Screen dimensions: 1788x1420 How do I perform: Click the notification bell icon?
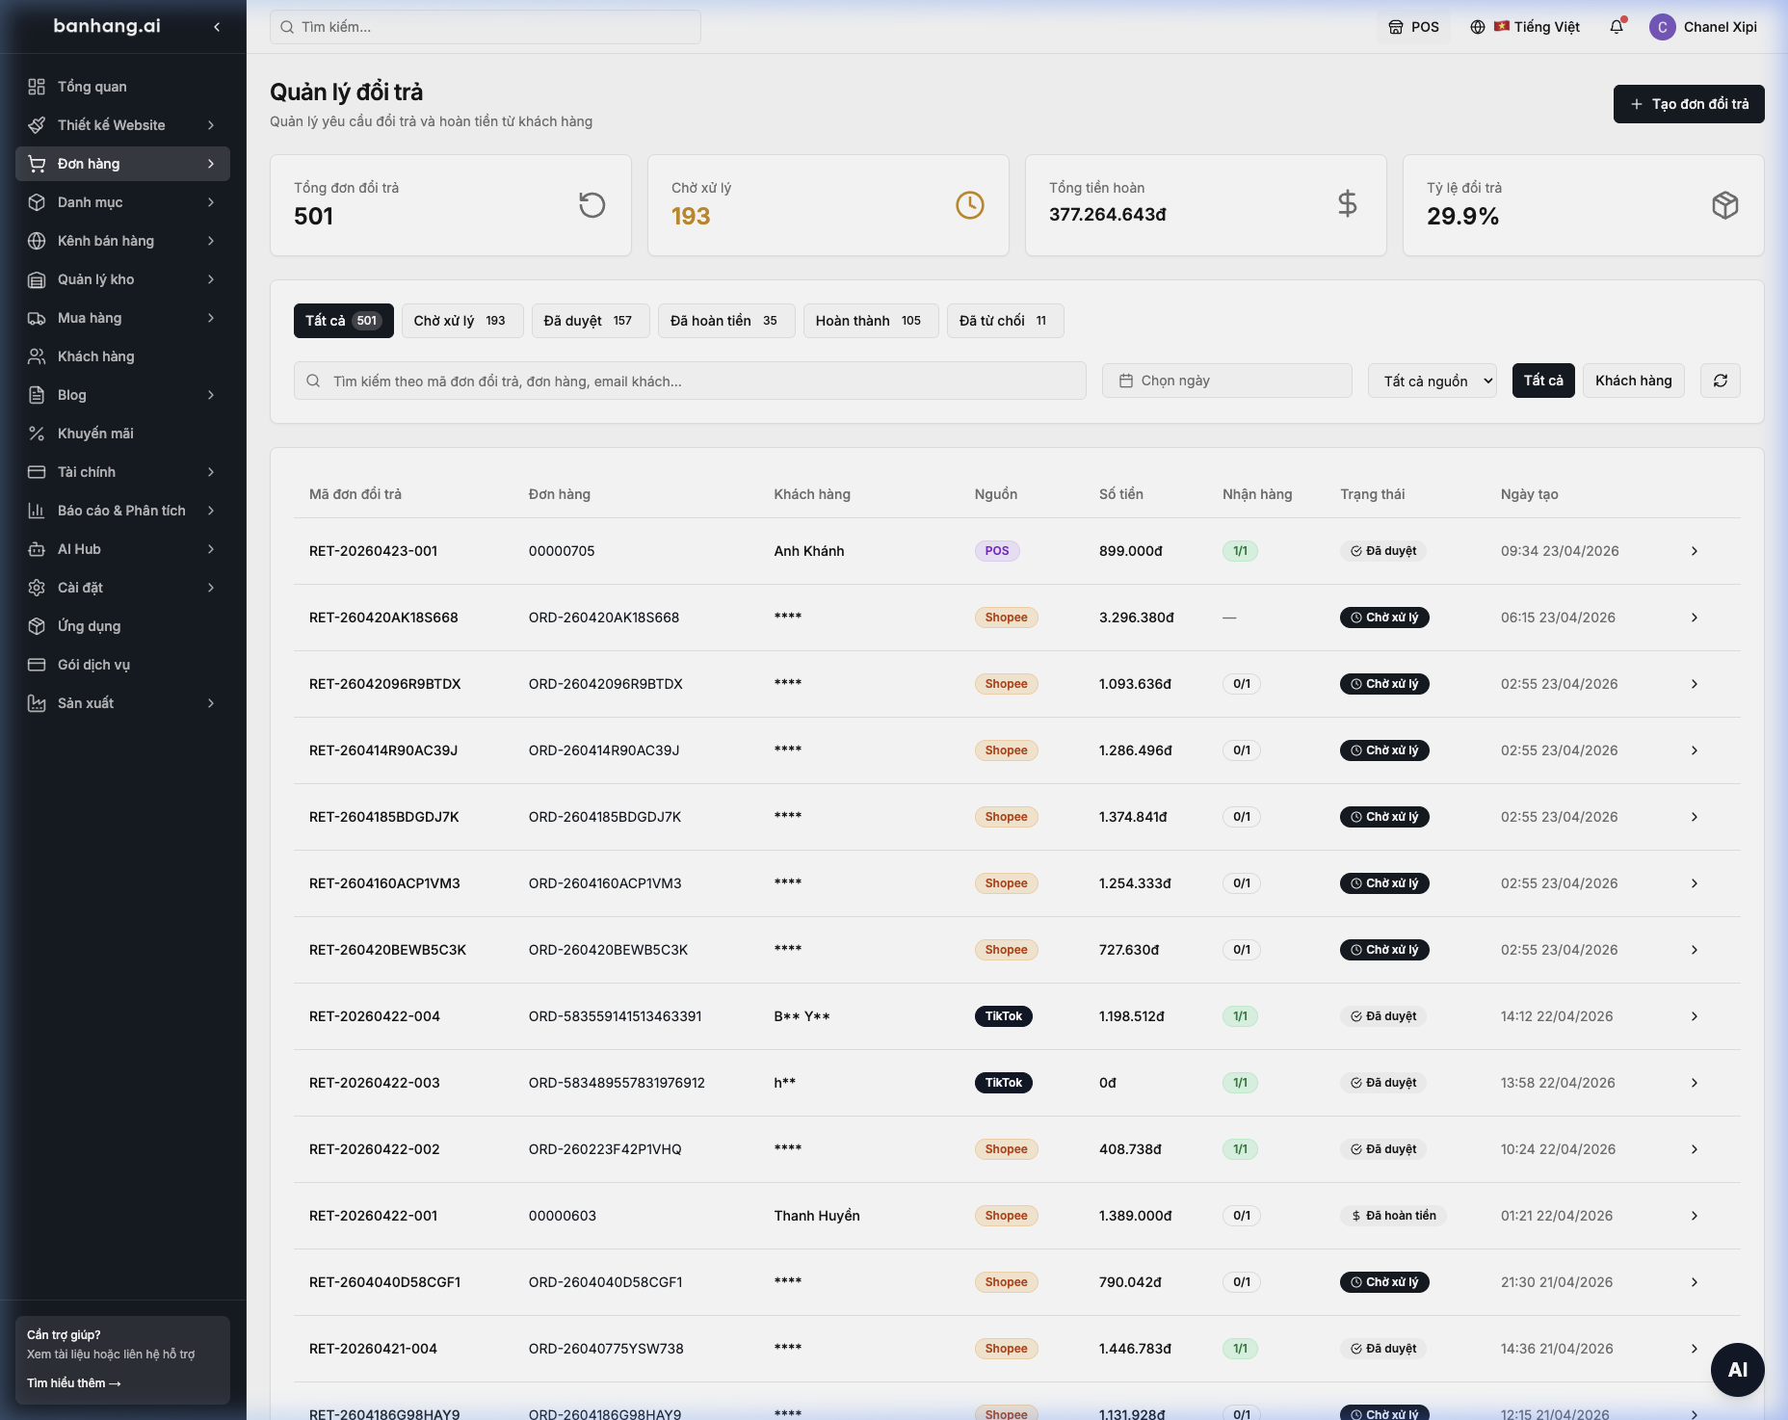point(1617,27)
